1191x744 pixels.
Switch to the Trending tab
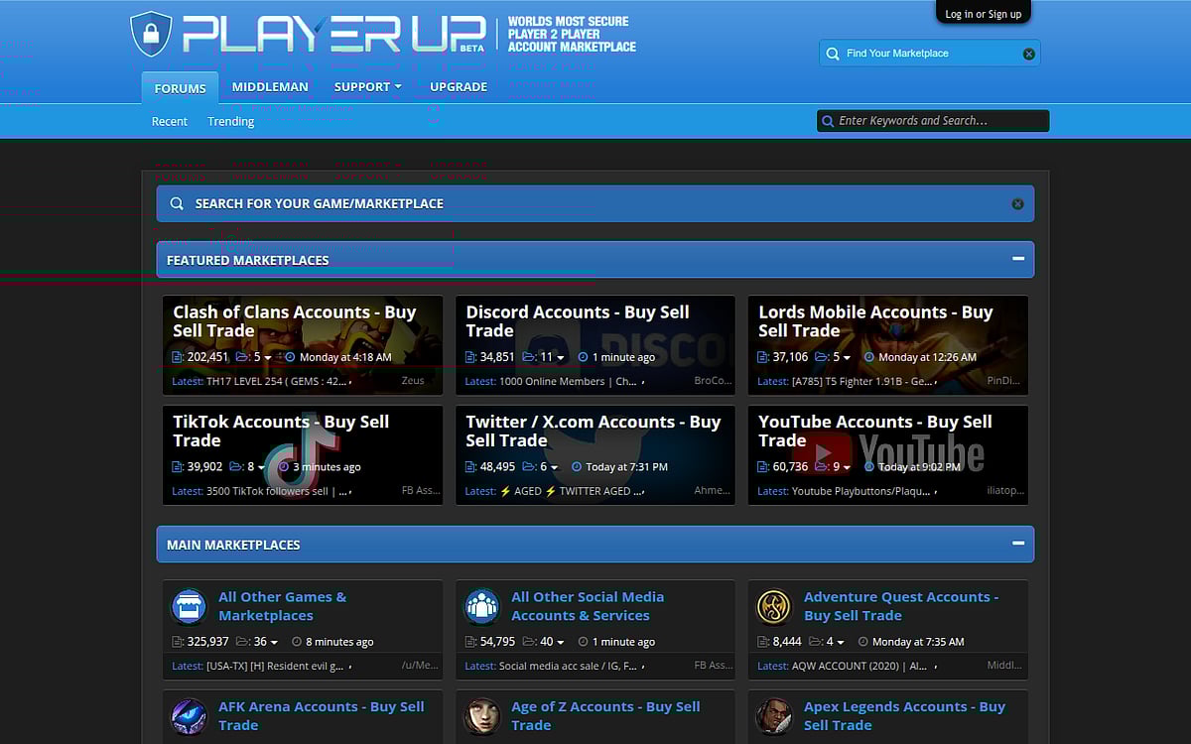230,121
